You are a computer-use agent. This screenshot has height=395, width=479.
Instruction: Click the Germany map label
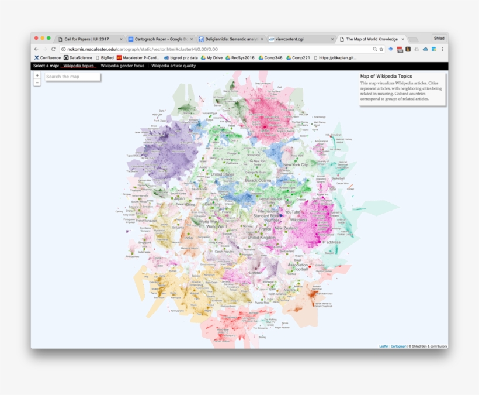pyautogui.click(x=213, y=204)
